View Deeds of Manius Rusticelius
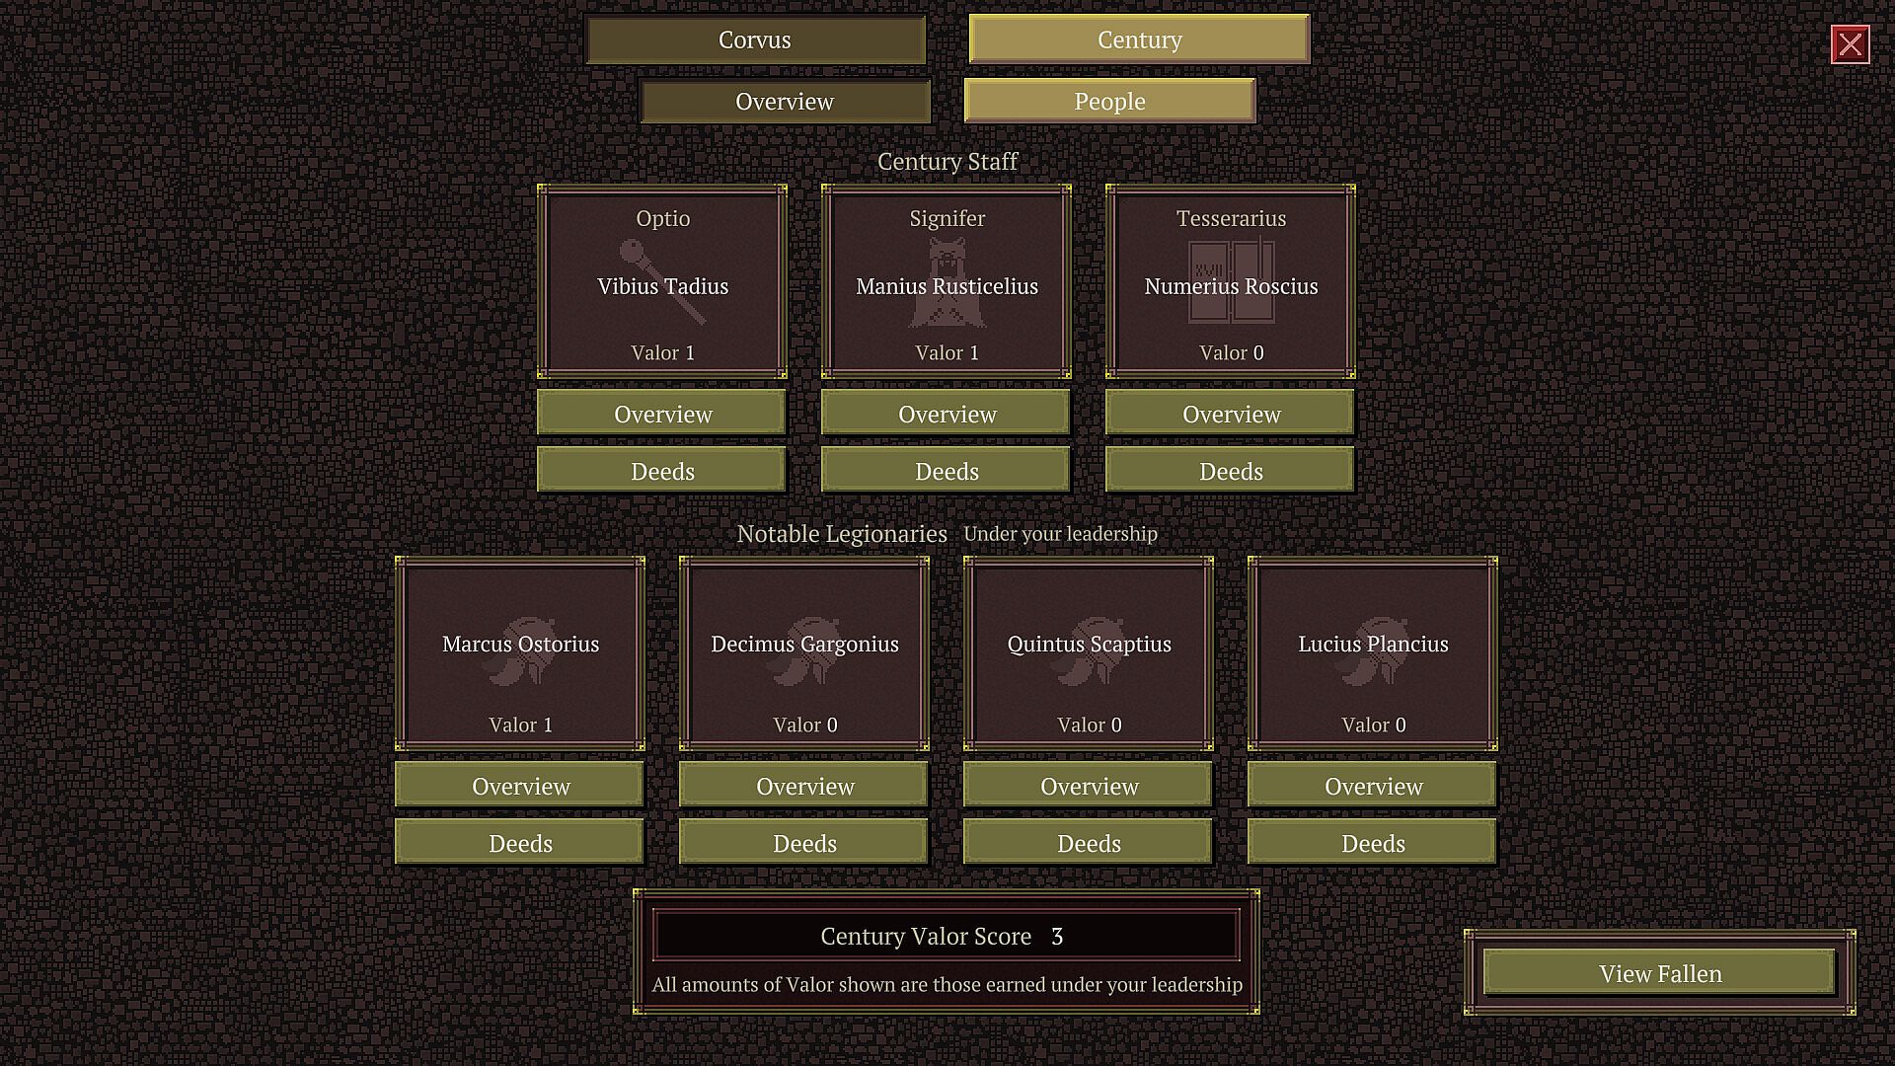Viewport: 1895px width, 1066px height. point(947,471)
